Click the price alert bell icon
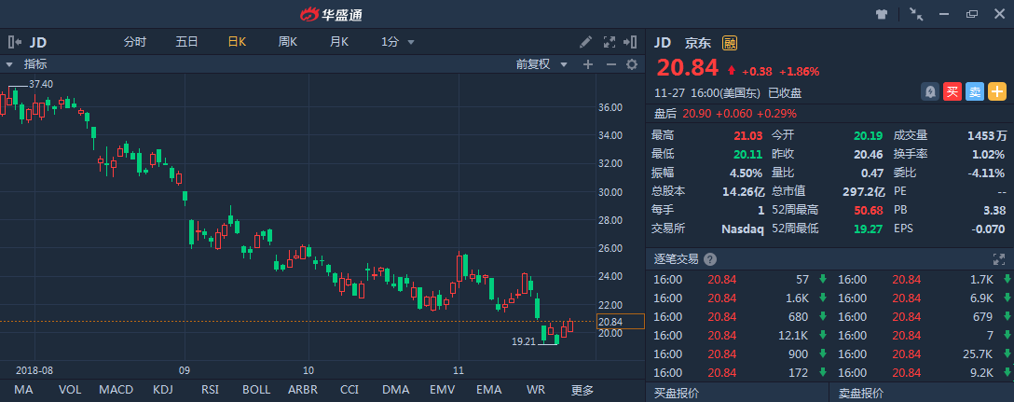 pos(930,92)
